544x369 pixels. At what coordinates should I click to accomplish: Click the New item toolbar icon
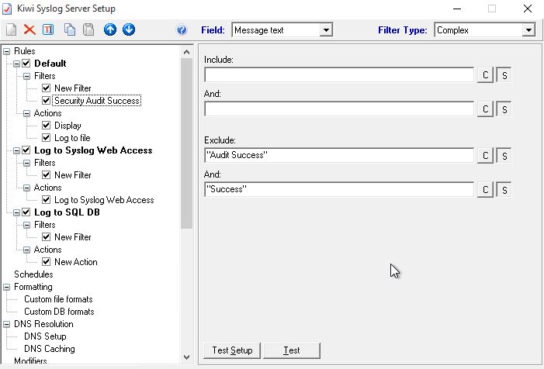(x=11, y=29)
